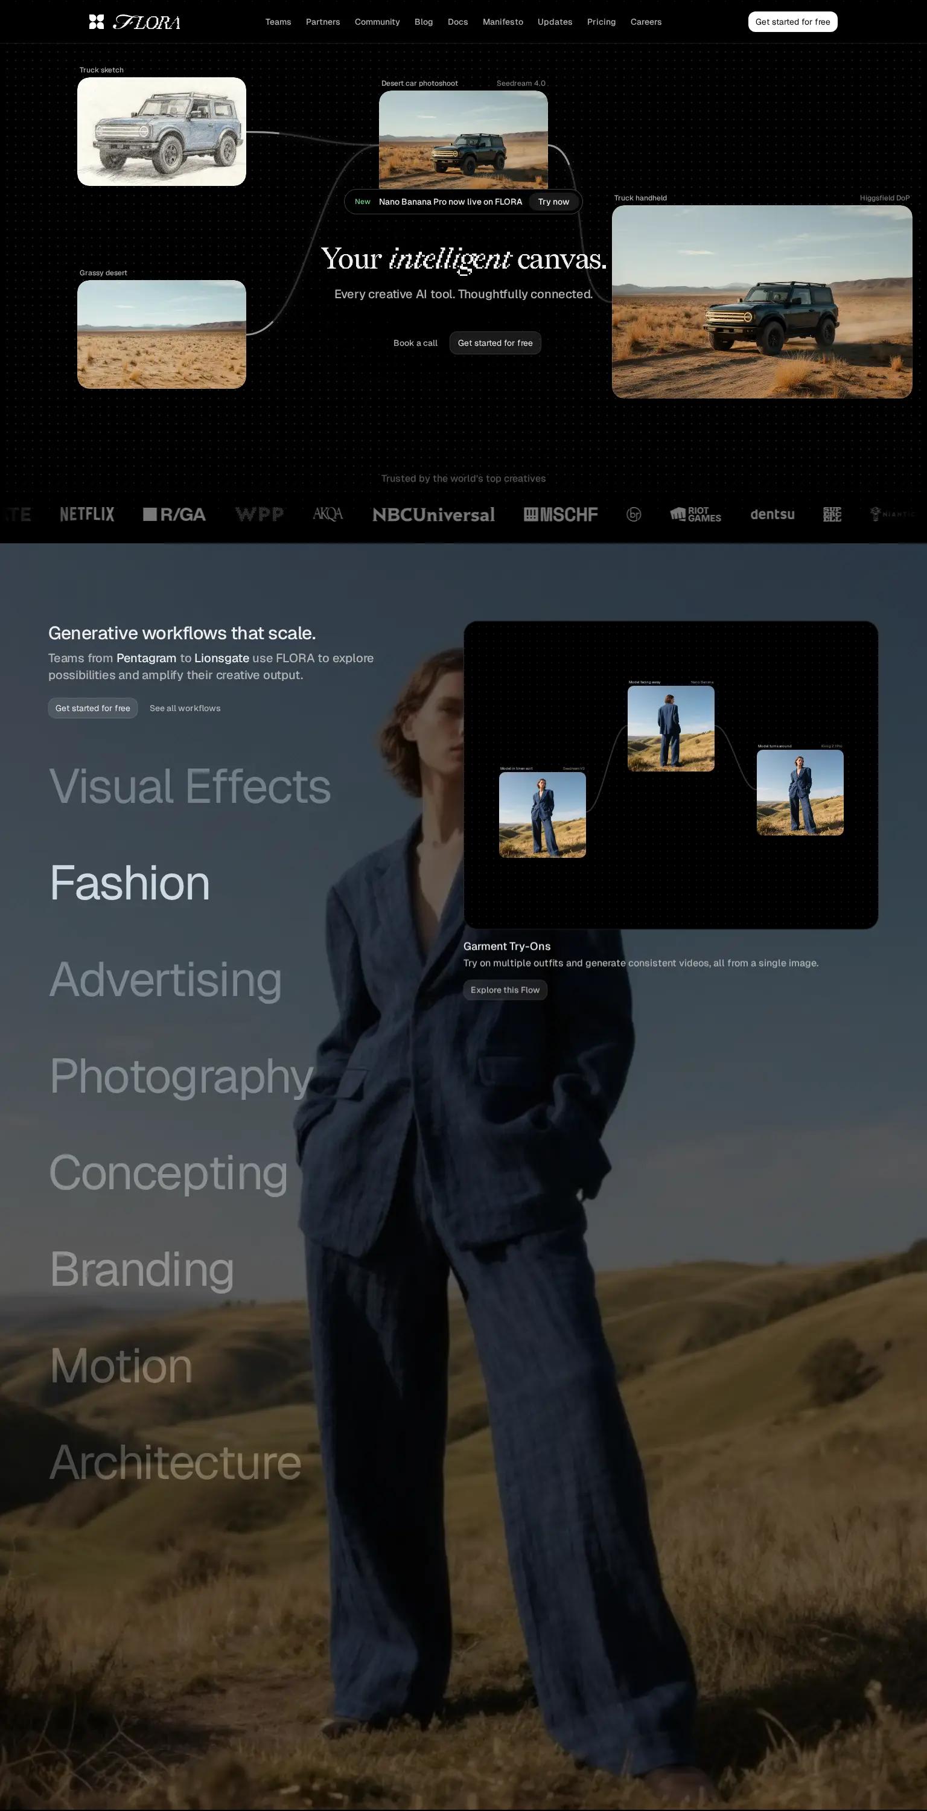The width and height of the screenshot is (927, 1811).
Task: Click the circular br logo
Action: [634, 514]
